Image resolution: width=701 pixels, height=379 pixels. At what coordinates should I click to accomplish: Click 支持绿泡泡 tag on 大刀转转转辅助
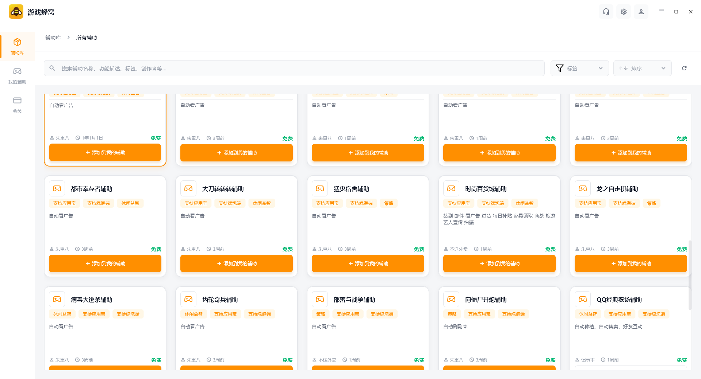tap(230, 203)
